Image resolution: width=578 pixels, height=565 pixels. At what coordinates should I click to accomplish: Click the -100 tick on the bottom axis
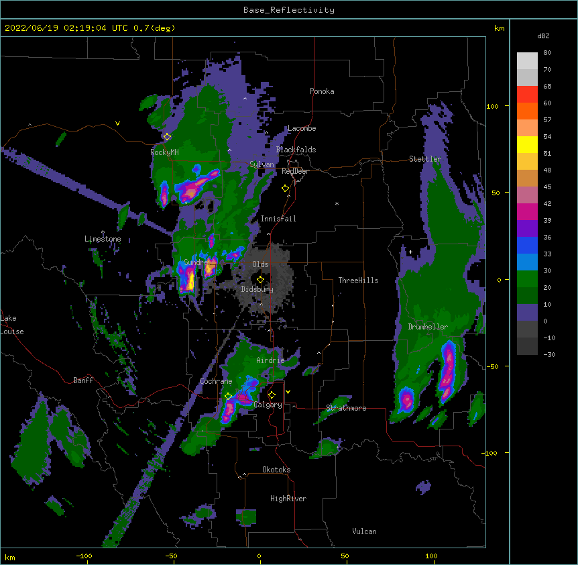pos(84,556)
